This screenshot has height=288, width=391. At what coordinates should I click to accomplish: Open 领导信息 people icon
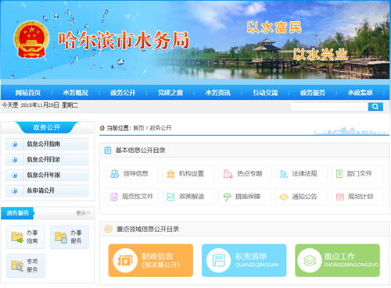(114, 173)
